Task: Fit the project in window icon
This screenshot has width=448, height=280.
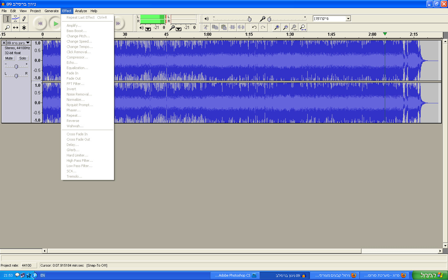Action: tap(303, 27)
